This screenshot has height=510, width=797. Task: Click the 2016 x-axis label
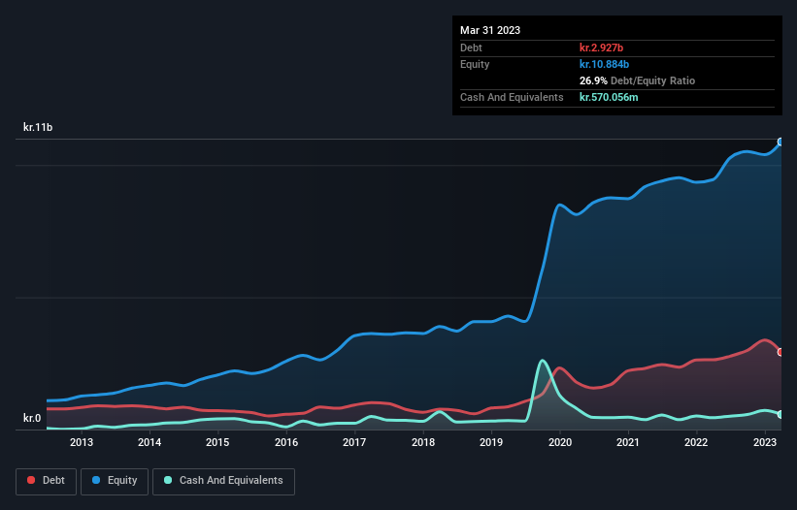click(286, 442)
